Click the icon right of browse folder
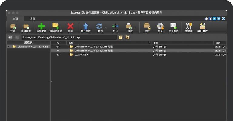The image size is (233, 121). click(x=127, y=37)
